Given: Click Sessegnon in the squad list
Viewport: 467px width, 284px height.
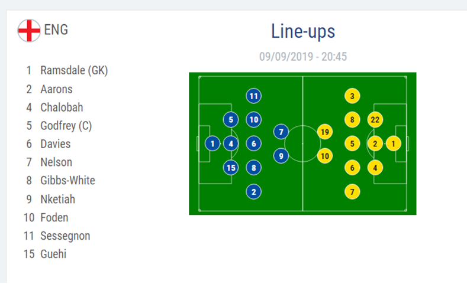Looking at the screenshot, I should coord(64,236).
